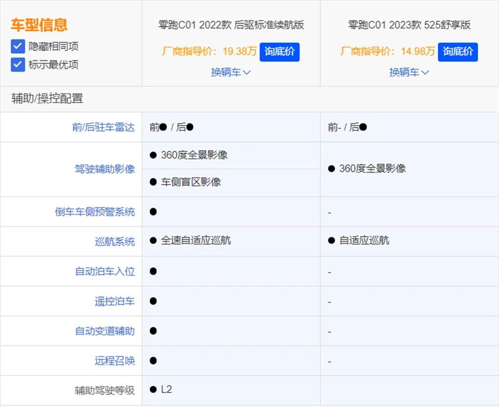Click the 辅助/操控配置 section header
The image size is (499, 407).
point(47,99)
